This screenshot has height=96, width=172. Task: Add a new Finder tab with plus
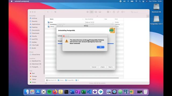[148, 16]
